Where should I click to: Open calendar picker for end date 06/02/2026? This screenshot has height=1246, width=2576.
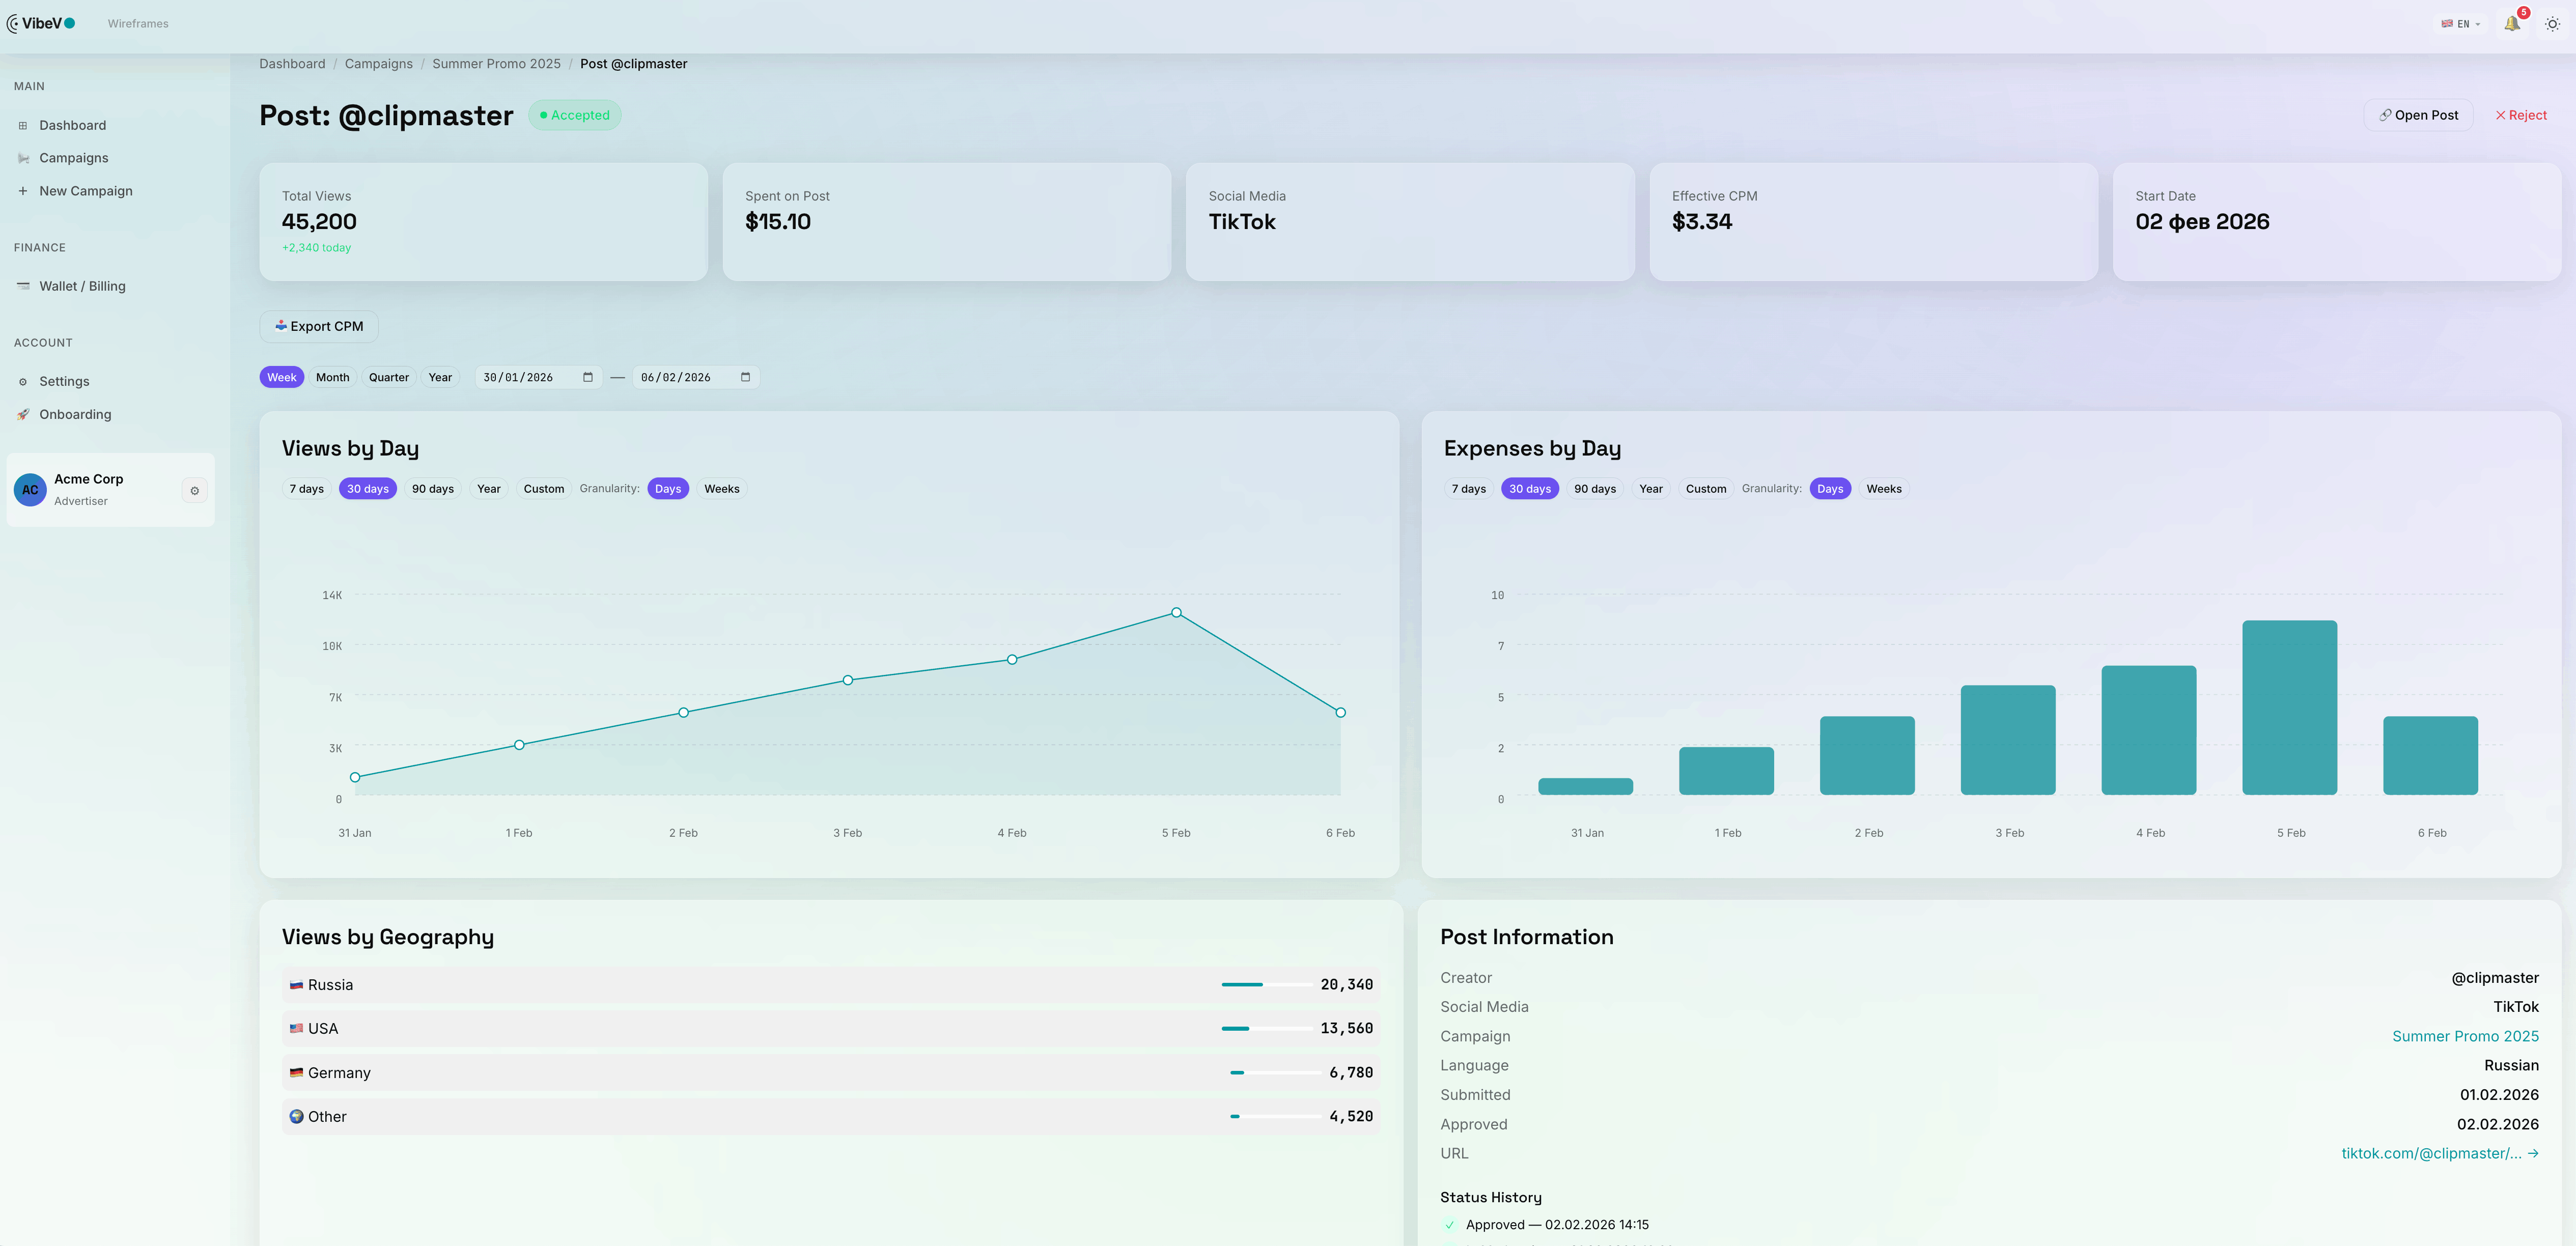tap(745, 377)
